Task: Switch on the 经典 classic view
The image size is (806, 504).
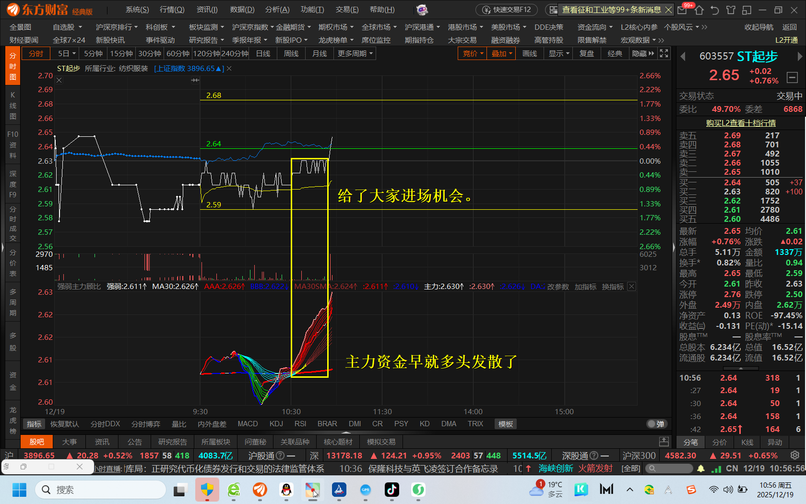Action: click(615, 53)
